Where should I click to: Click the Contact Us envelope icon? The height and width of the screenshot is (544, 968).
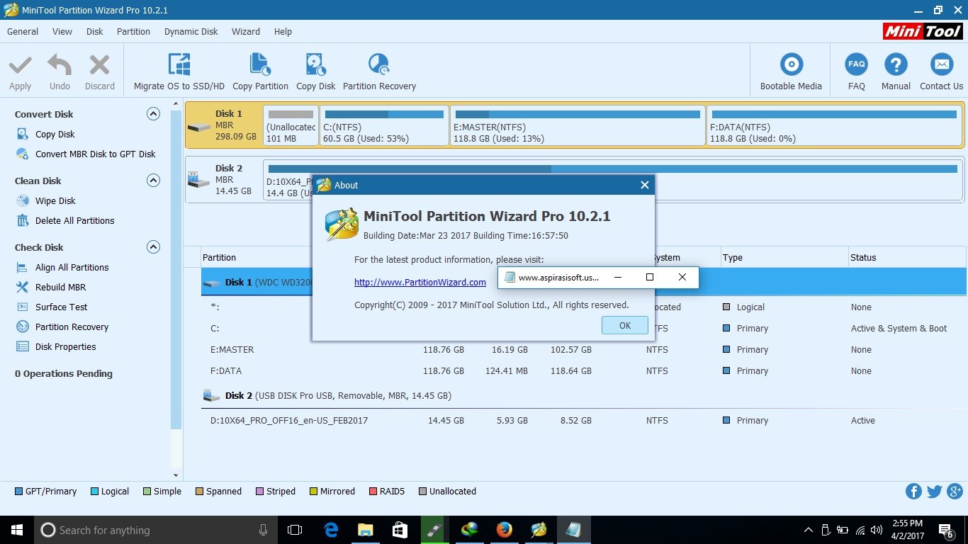942,64
